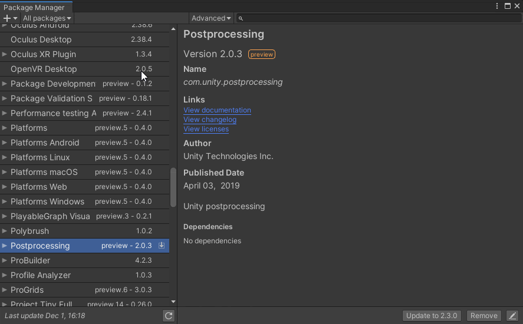Viewport: 523px width, 324px height.
Task: Select the ProGrids package
Action: click(84, 290)
